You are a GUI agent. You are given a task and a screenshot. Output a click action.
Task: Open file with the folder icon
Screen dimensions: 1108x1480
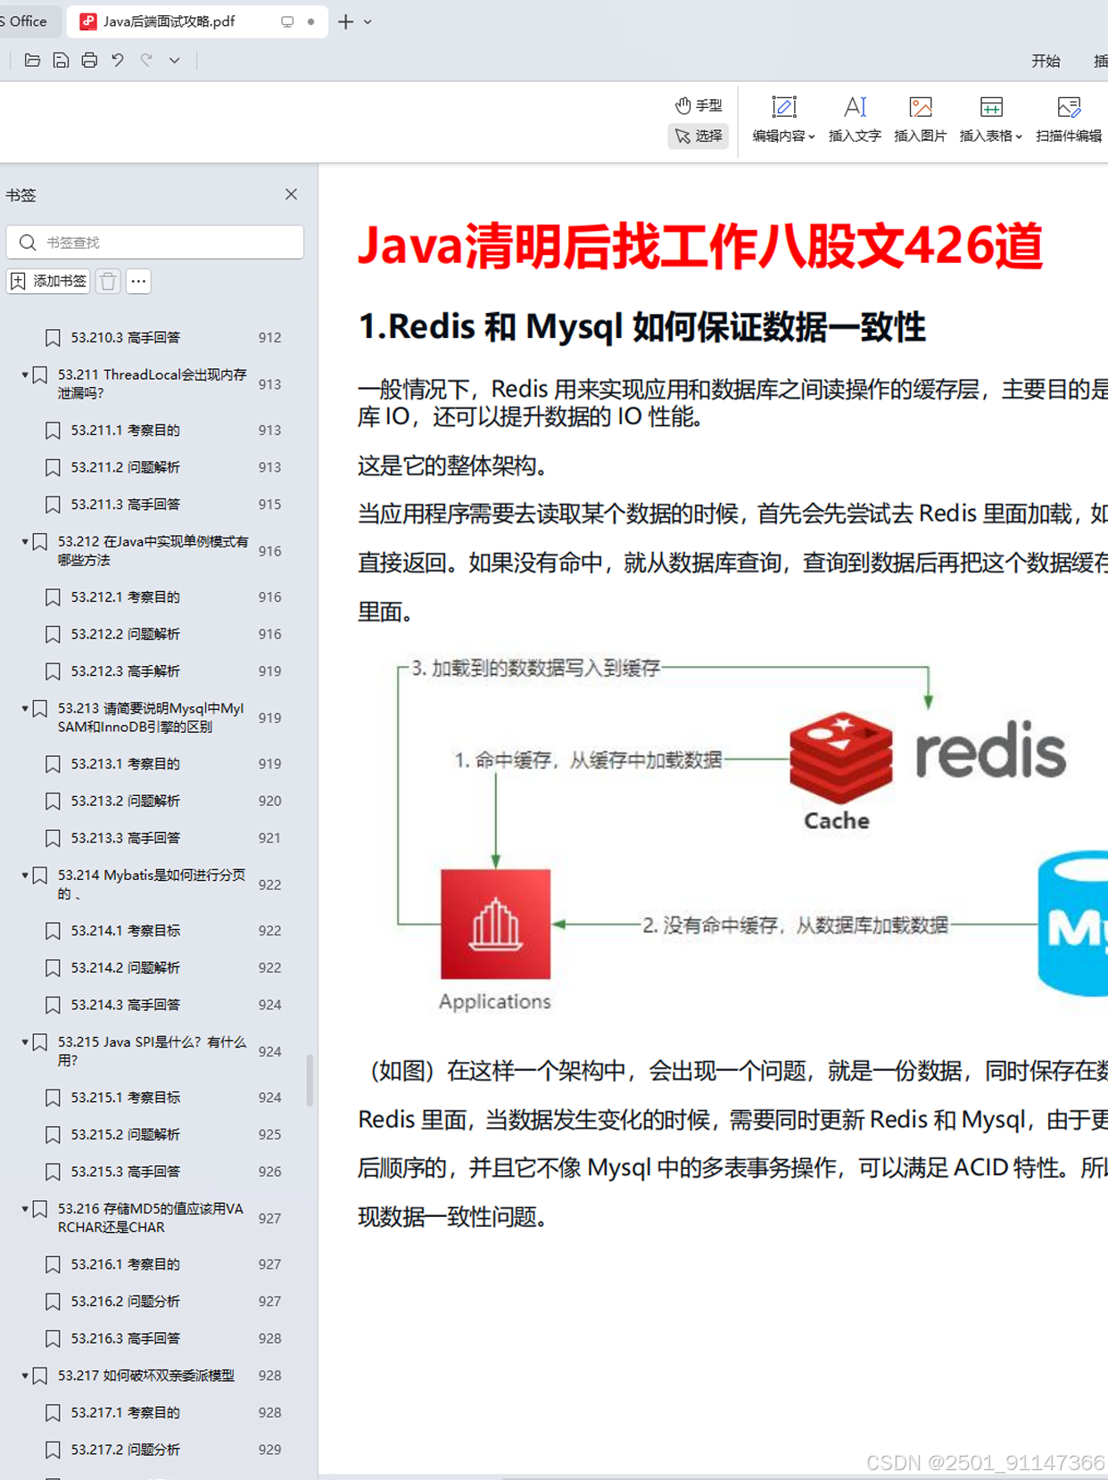tap(32, 61)
